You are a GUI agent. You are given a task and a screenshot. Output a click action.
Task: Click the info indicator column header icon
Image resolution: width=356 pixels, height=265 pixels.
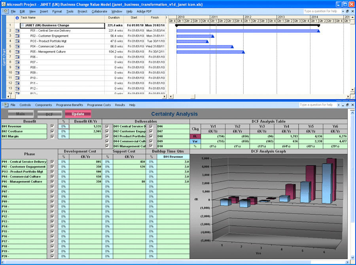click(17, 18)
